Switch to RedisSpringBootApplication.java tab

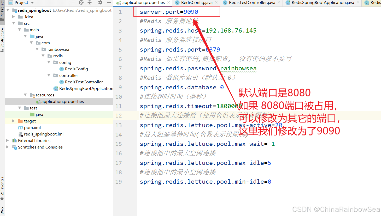(x=323, y=3)
